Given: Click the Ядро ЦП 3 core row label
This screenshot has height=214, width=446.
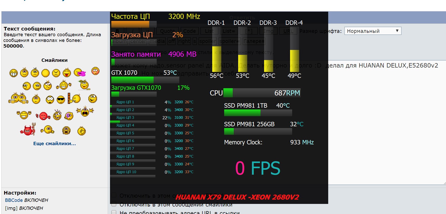Looking at the screenshot, I should pyautogui.click(x=125, y=117).
